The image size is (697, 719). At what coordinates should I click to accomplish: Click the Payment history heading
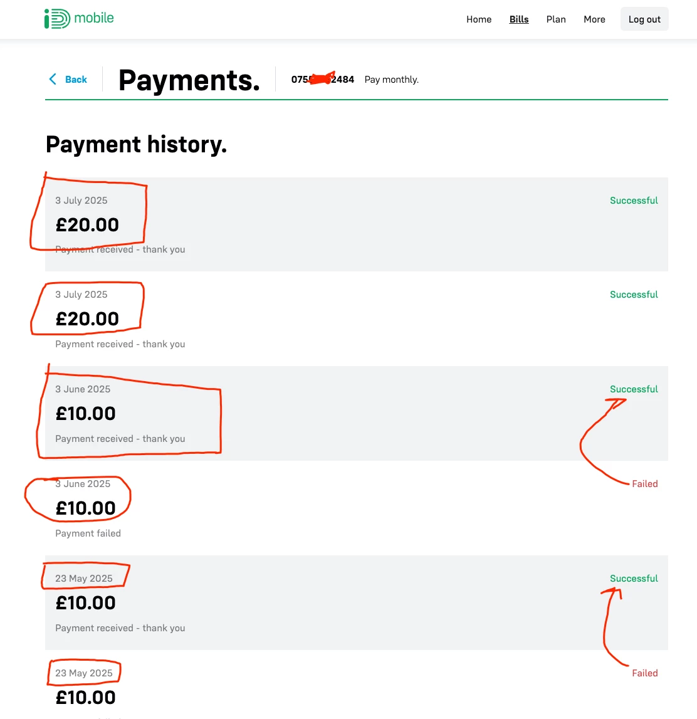click(x=136, y=145)
